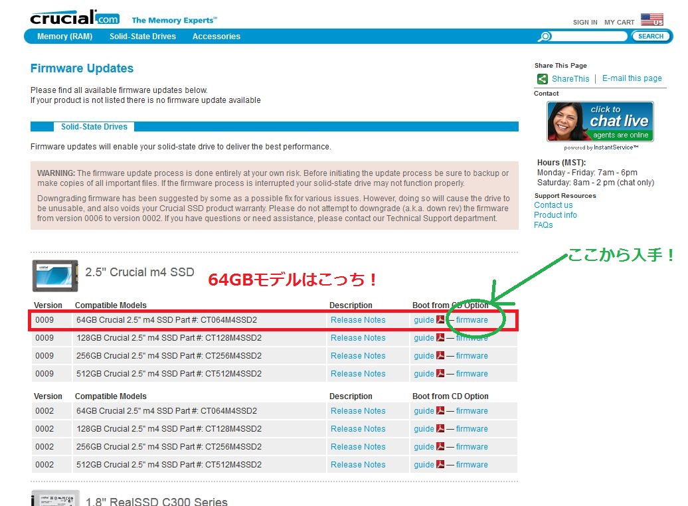688x506 pixels.
Task: Open PDF icon for 0009 512GB guide
Action: pos(440,373)
